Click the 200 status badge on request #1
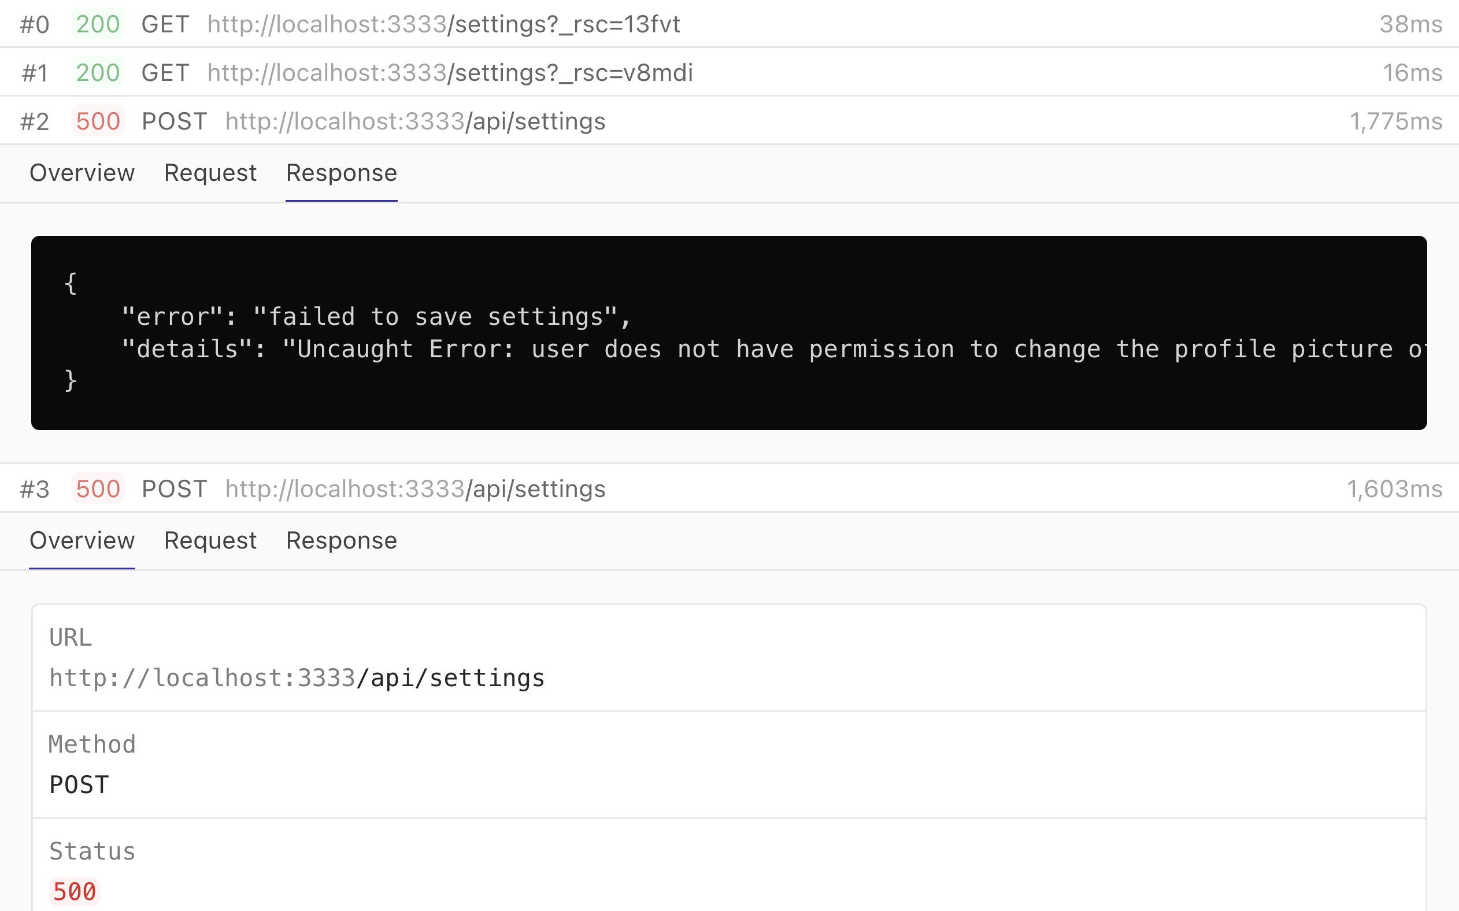The width and height of the screenshot is (1459, 911). (x=98, y=72)
